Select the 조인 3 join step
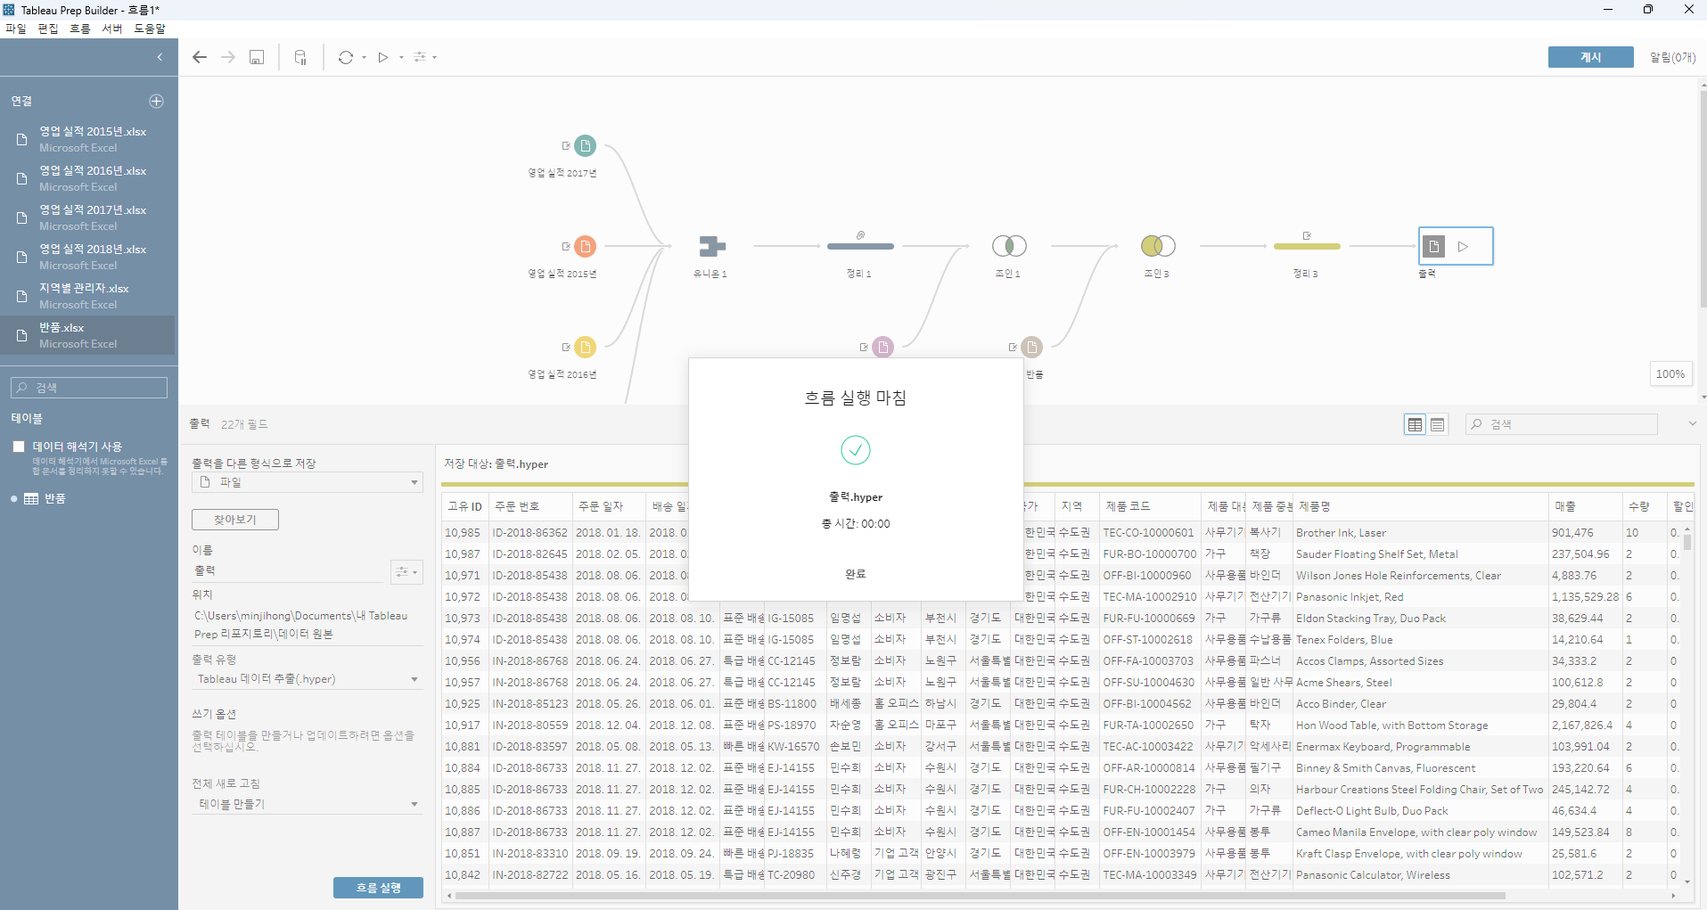 [1158, 246]
